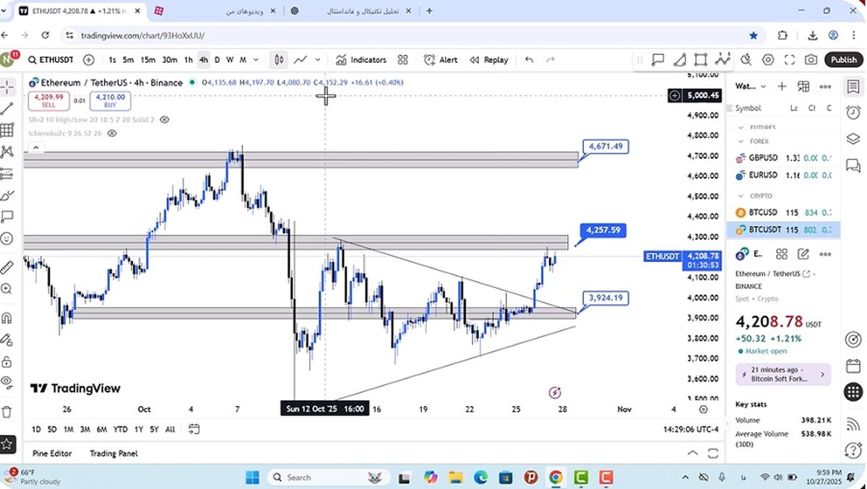The width and height of the screenshot is (867, 489).
Task: Open the patterns tool in left toolbar
Action: pyautogui.click(x=7, y=152)
